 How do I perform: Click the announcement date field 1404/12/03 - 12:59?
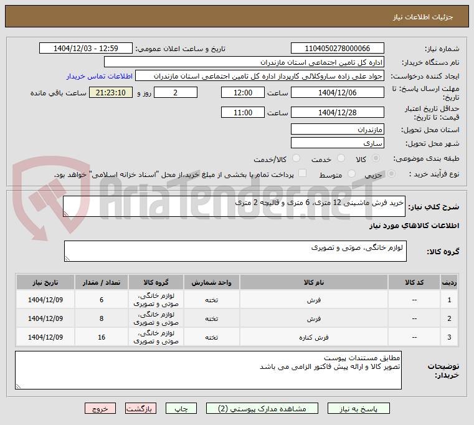click(86, 48)
